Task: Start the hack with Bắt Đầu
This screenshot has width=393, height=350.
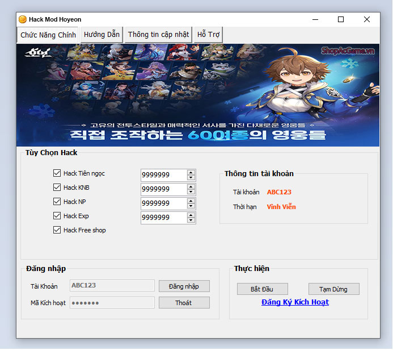Action: 263,289
